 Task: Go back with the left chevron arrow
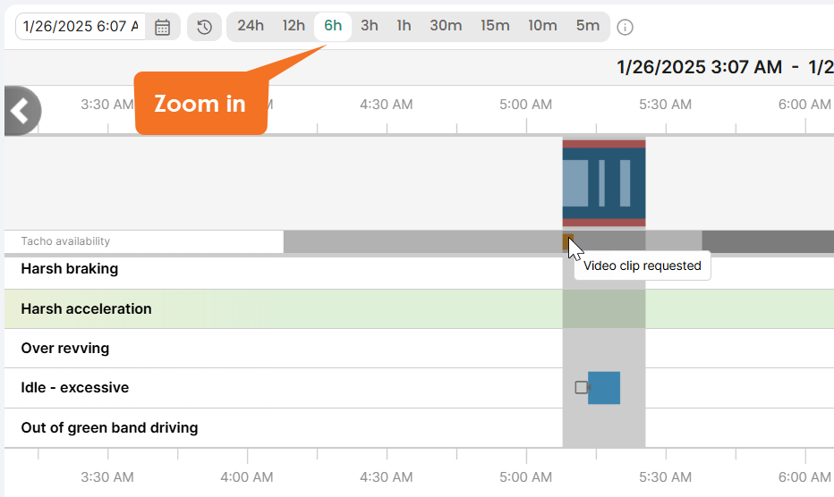21,111
